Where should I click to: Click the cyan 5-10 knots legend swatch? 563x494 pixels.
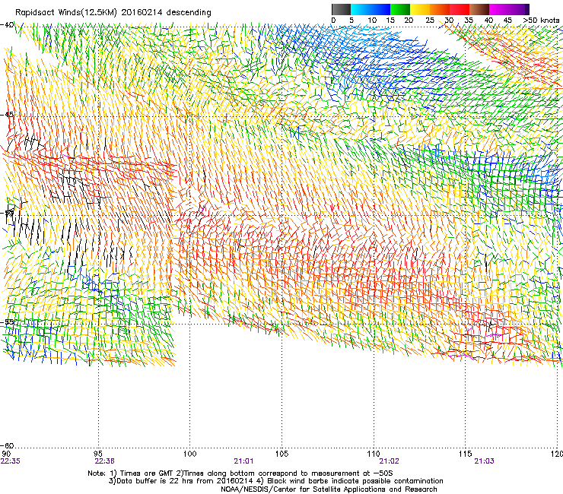361,9
